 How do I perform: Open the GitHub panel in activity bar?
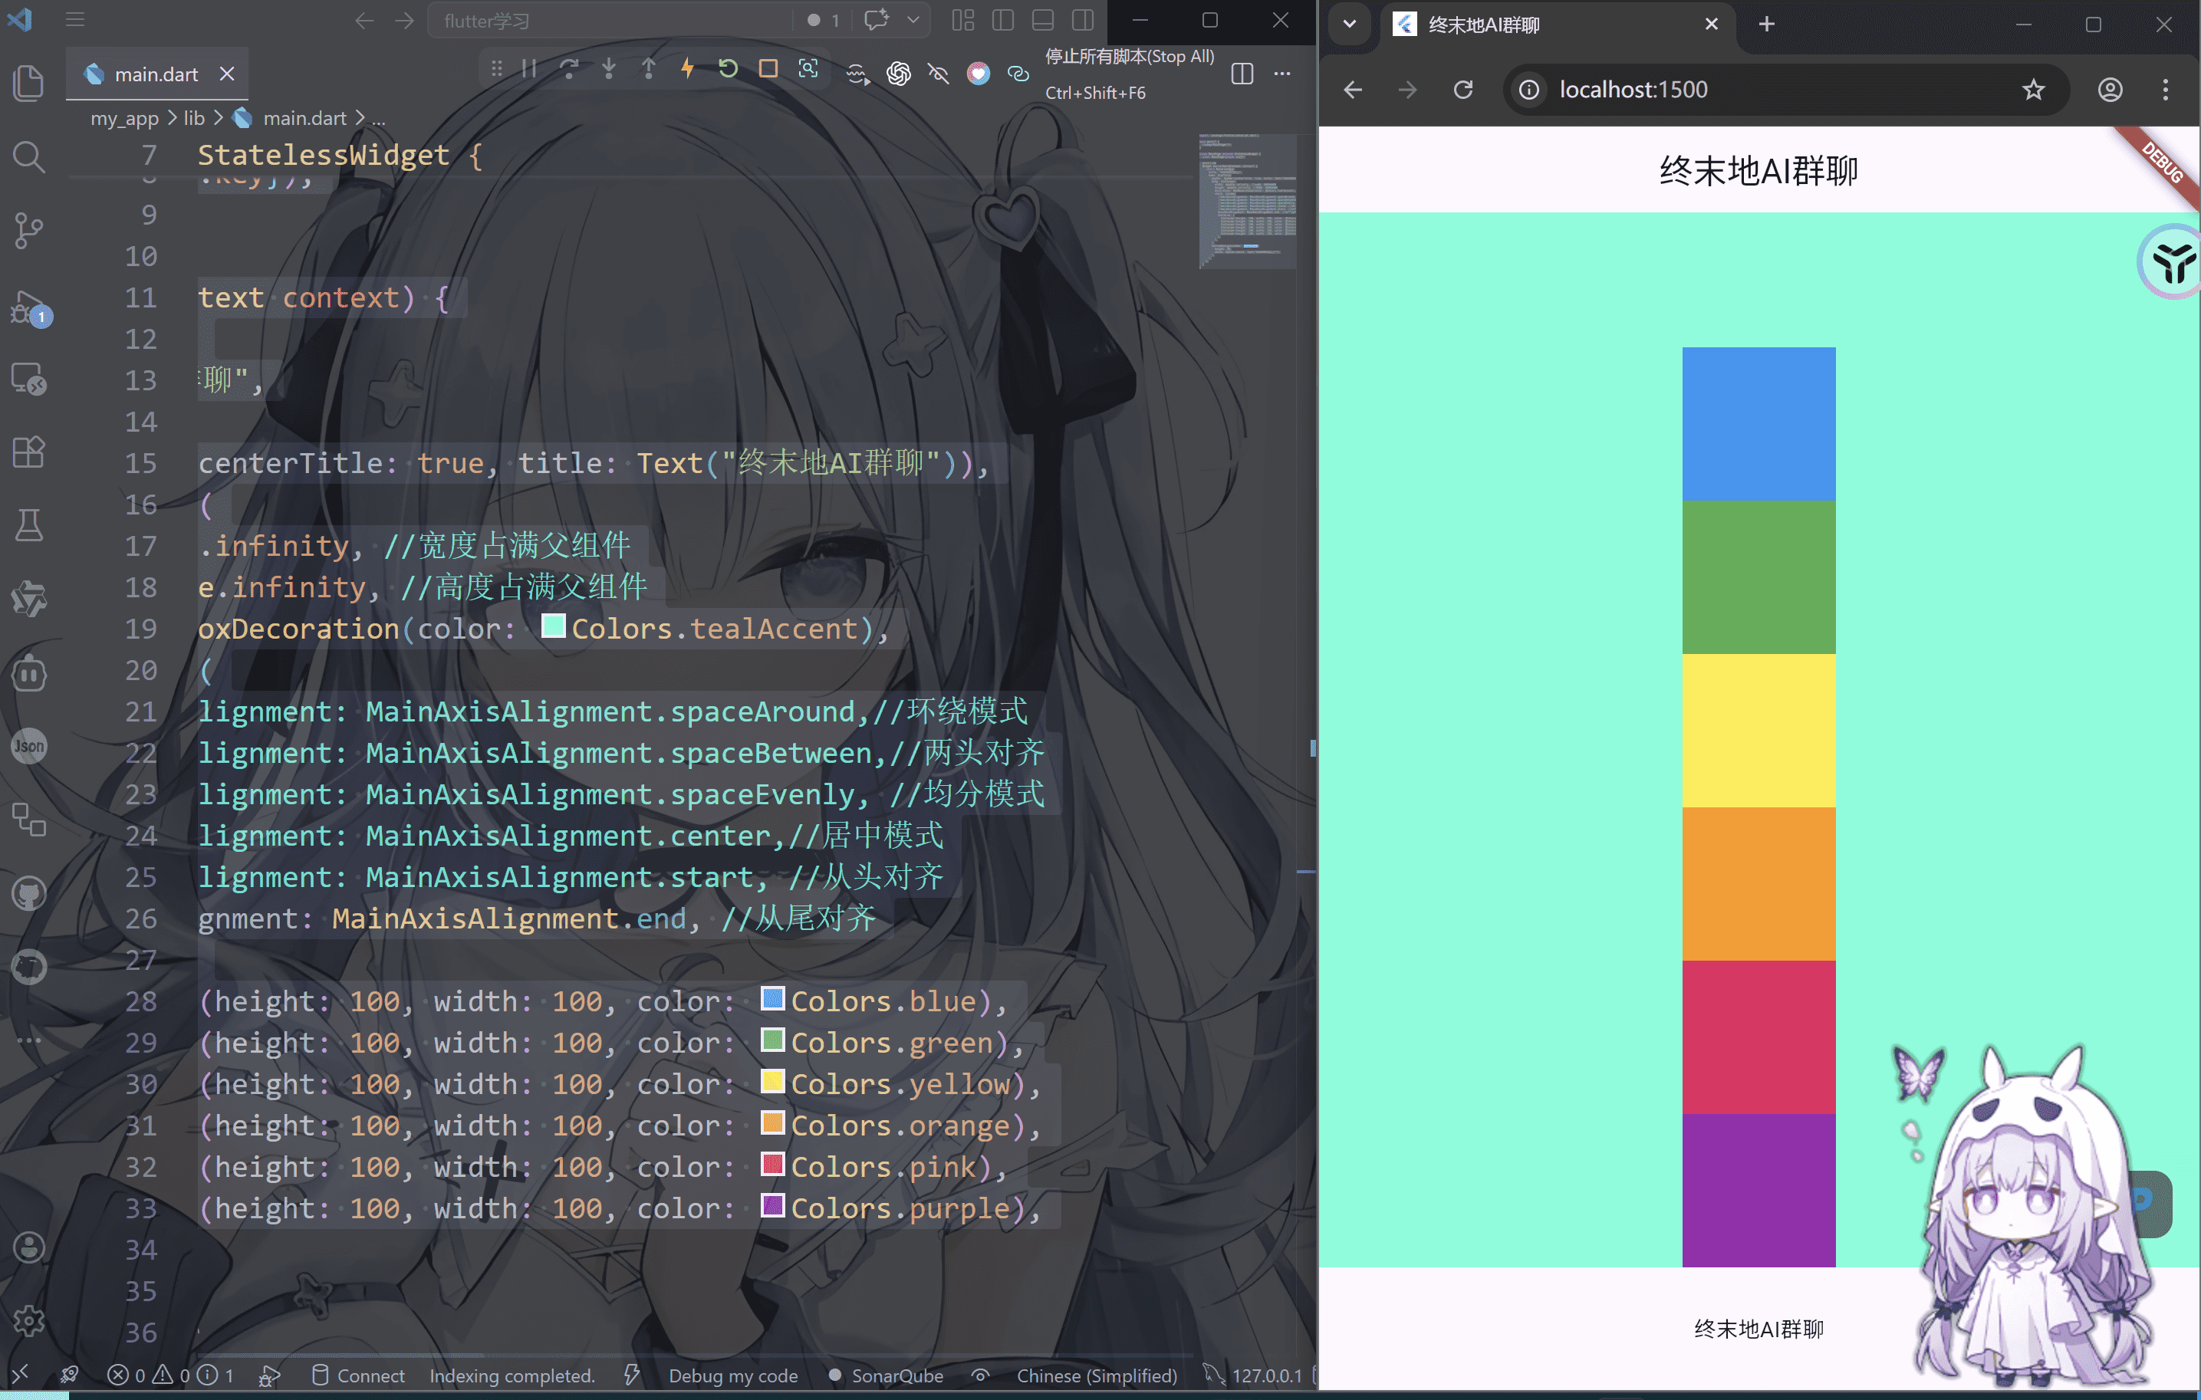28,892
